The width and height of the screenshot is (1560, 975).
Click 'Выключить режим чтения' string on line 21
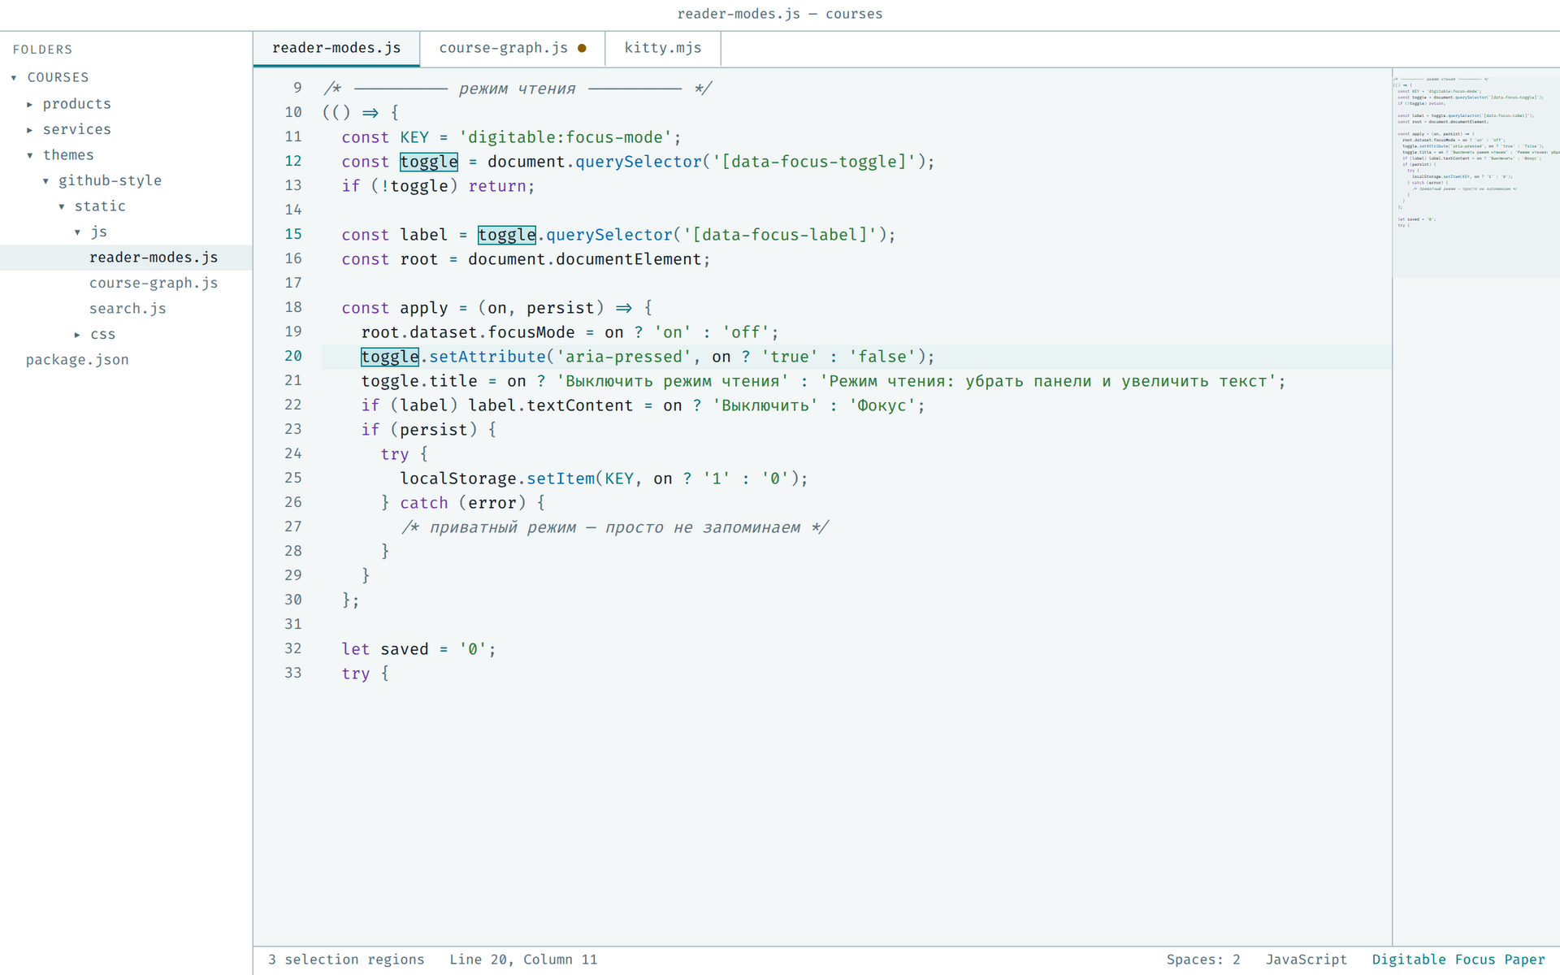(x=673, y=381)
